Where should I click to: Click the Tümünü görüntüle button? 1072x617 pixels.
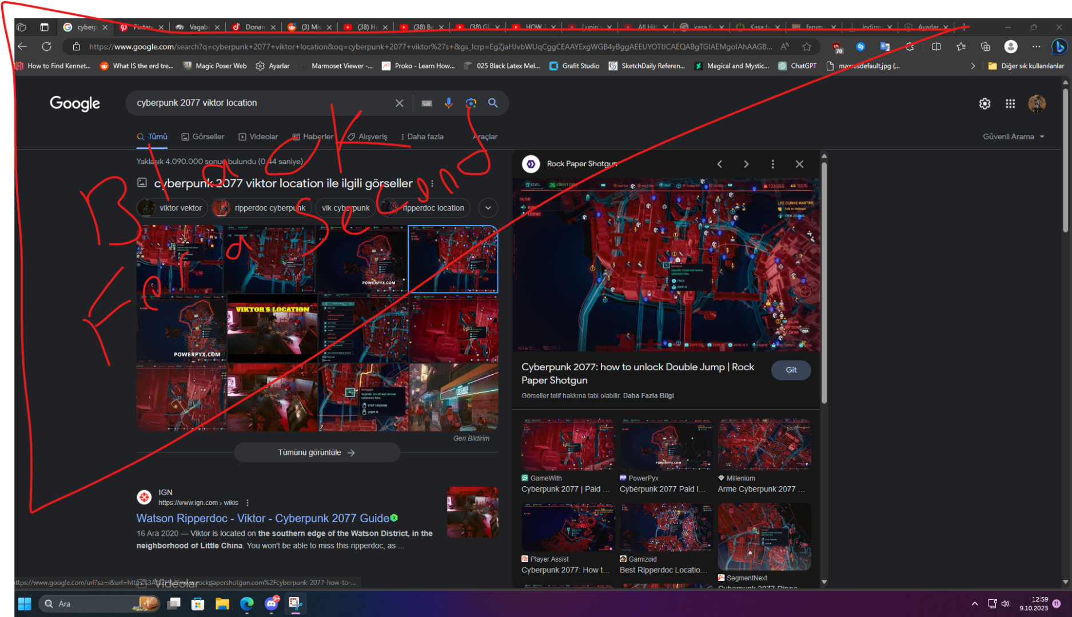317,452
